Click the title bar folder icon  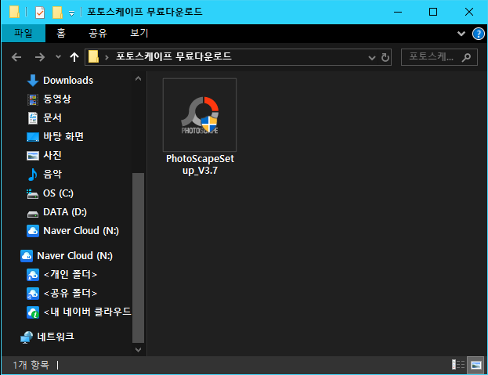(x=14, y=12)
